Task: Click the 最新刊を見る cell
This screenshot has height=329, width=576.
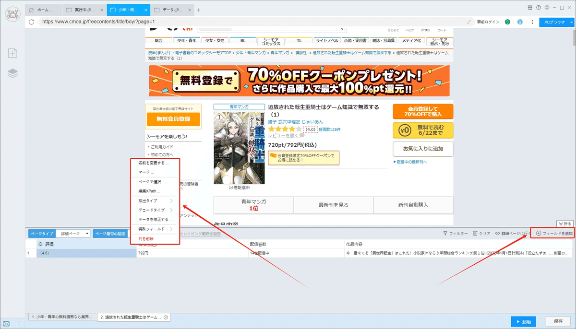Action: pos(334,205)
